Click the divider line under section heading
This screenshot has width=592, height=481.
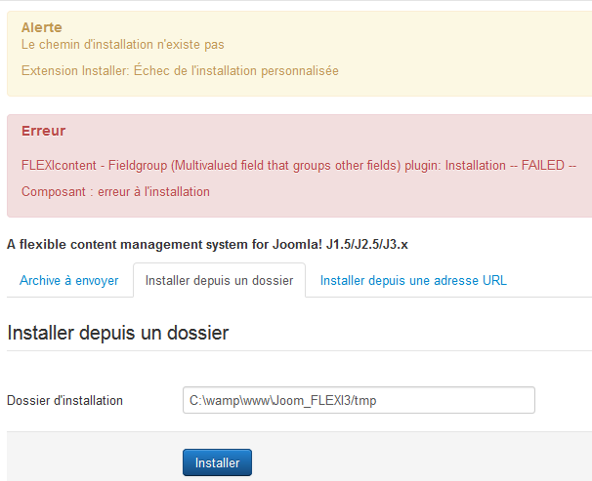[299, 350]
